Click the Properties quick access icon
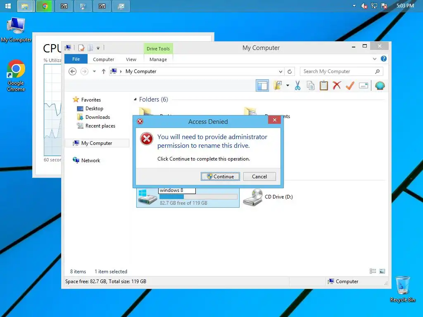This screenshot has height=317, width=423. click(x=81, y=48)
